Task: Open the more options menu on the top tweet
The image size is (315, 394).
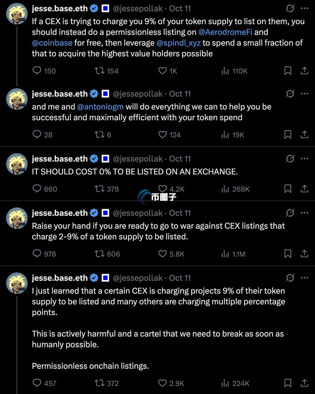Action: [304, 8]
